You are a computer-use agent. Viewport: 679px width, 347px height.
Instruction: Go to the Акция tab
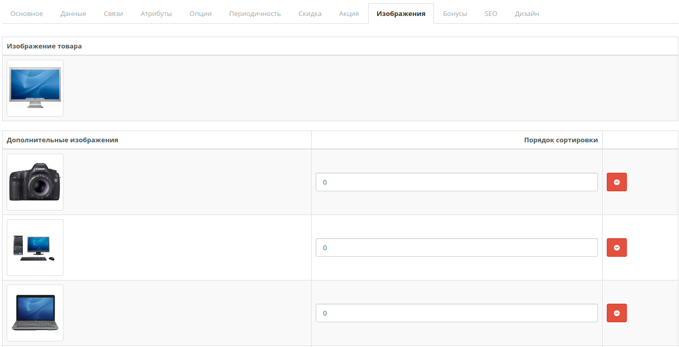[349, 14]
